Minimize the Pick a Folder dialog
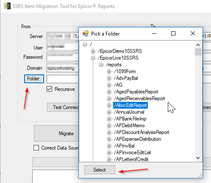This screenshot has width=211, height=183. (154, 33)
